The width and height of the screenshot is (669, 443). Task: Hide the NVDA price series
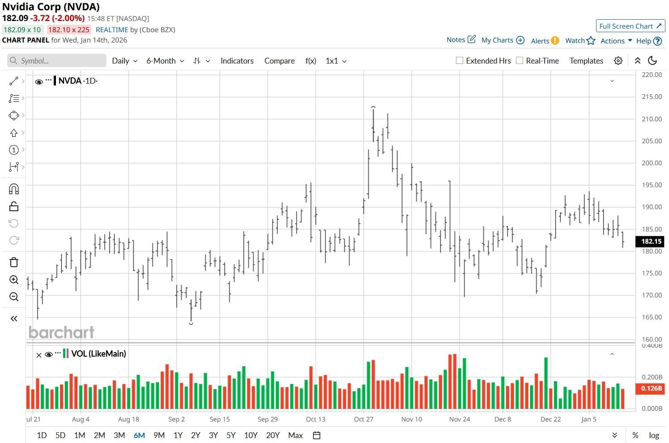pos(39,81)
